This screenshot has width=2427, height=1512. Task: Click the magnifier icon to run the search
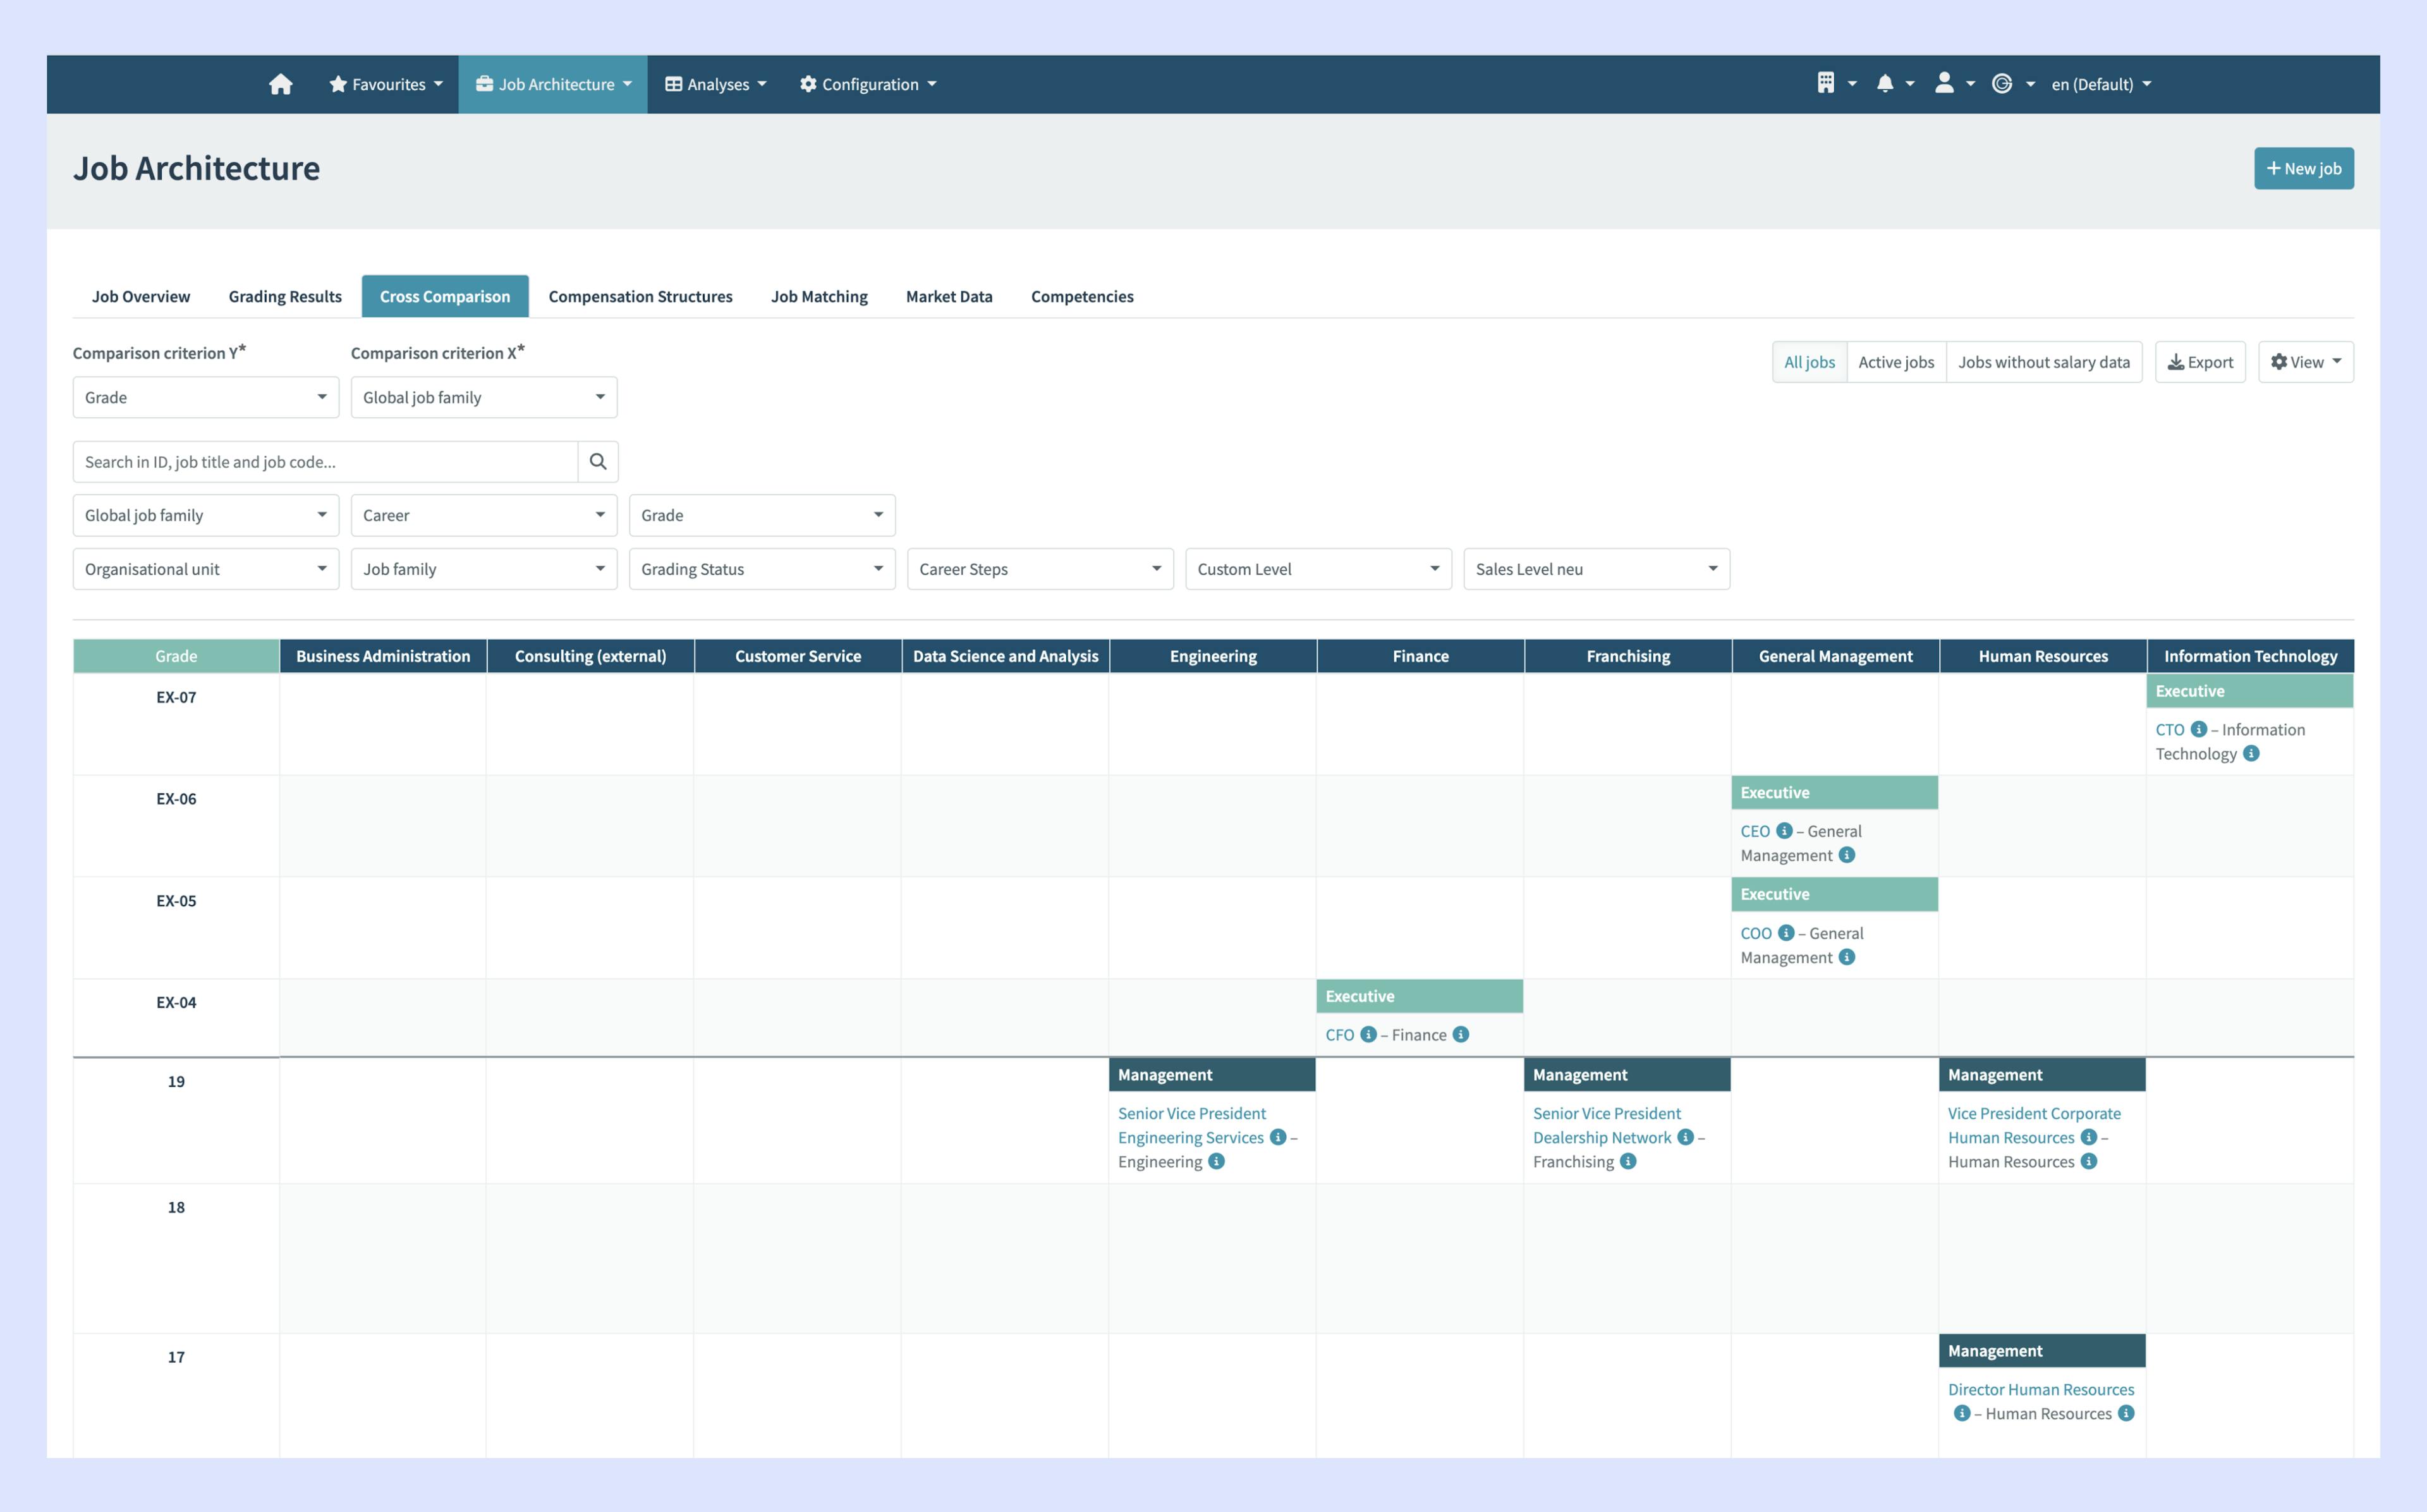click(598, 461)
